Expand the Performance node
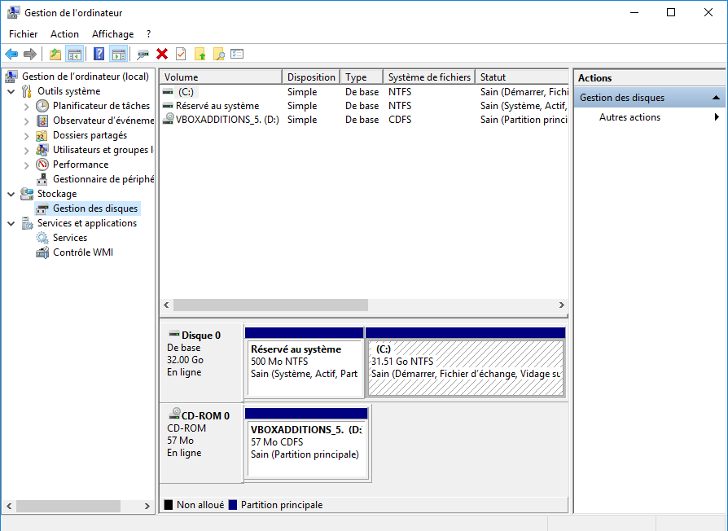The height and width of the screenshot is (531, 728). click(26, 165)
